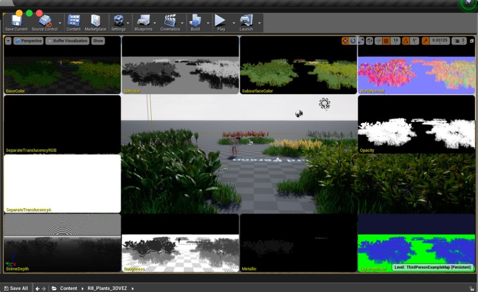Open the viewport options dropdown arrow
Image resolution: width=478 pixels, height=292 pixels.
click(x=8, y=41)
